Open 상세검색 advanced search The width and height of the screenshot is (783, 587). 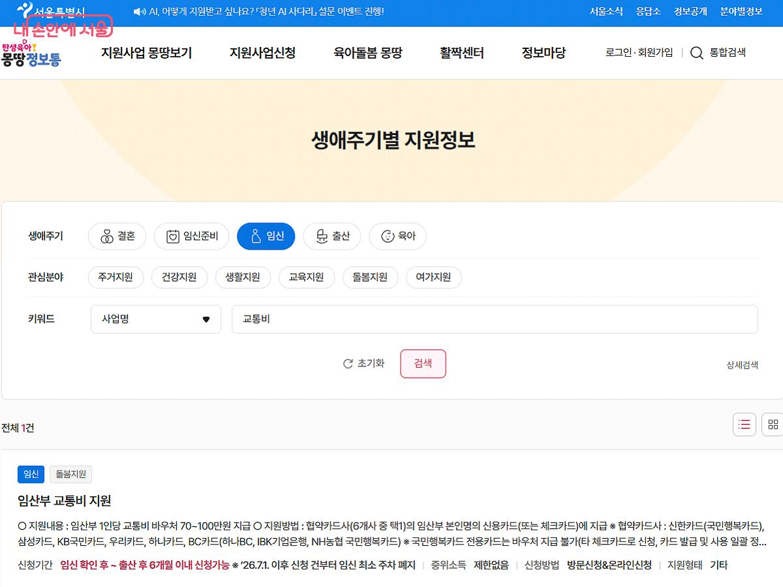[x=743, y=365]
